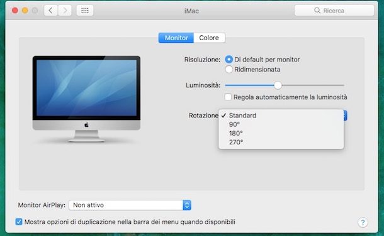Select the Ridimensionata resolution option

[252, 69]
